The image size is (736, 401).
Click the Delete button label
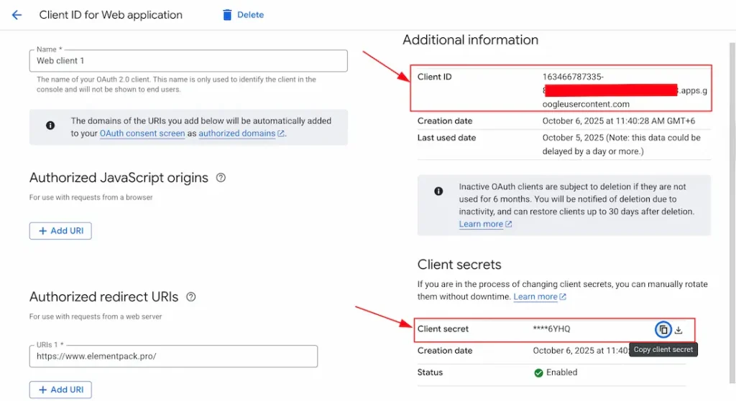pos(250,15)
